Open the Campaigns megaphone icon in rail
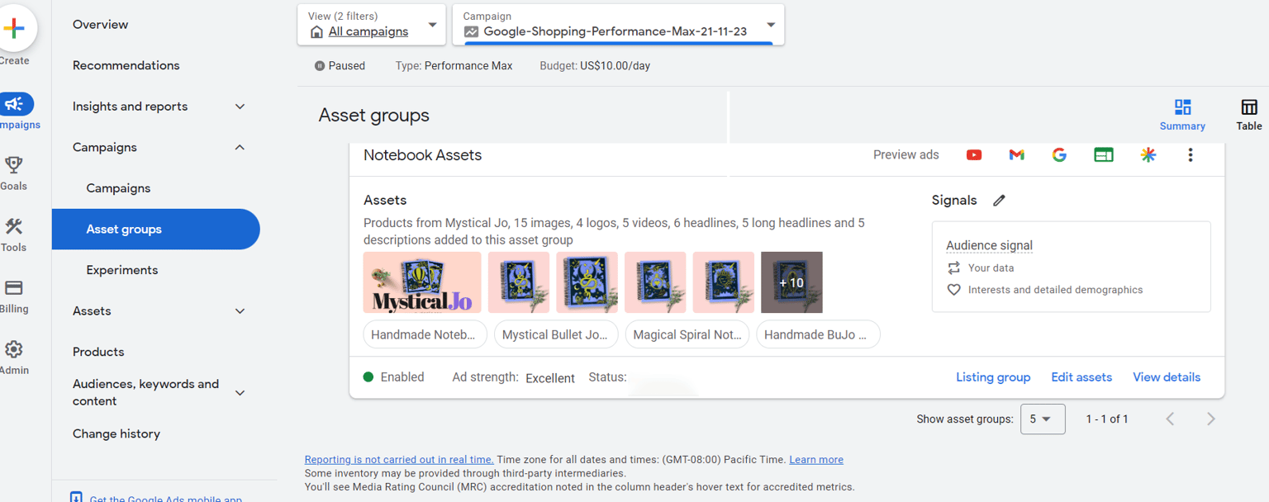Viewport: 1269px width, 502px height. point(14,104)
